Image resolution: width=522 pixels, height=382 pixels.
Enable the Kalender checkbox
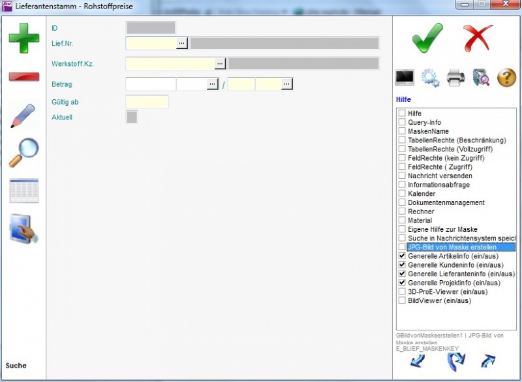(x=402, y=194)
